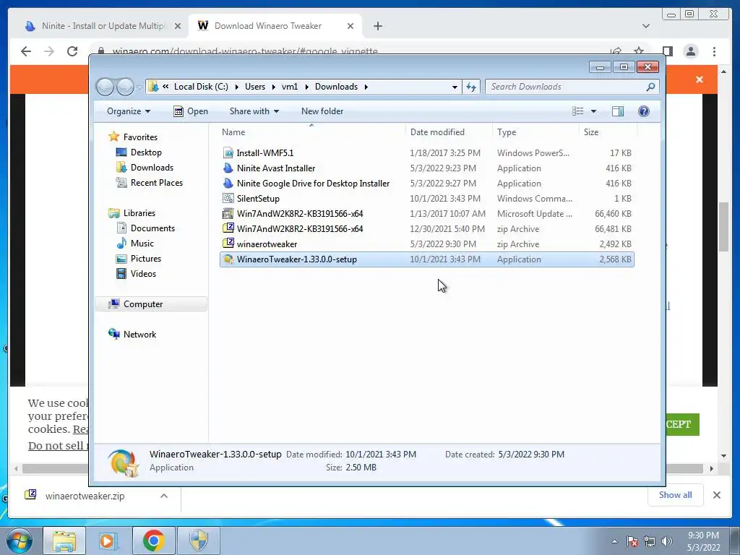Expand recent pages dropdown beside nav arrows

pyautogui.click(x=139, y=87)
